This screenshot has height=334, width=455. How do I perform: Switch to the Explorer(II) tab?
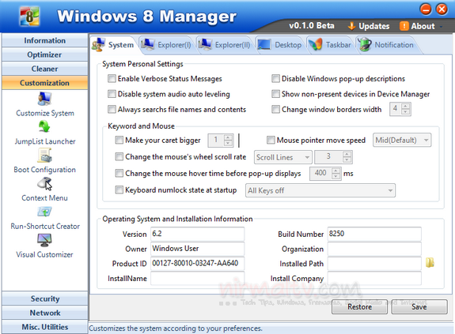coord(225,45)
